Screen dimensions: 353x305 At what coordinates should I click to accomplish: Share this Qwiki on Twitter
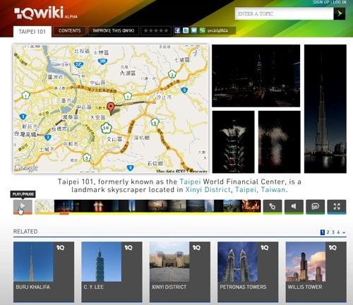[x=186, y=30]
